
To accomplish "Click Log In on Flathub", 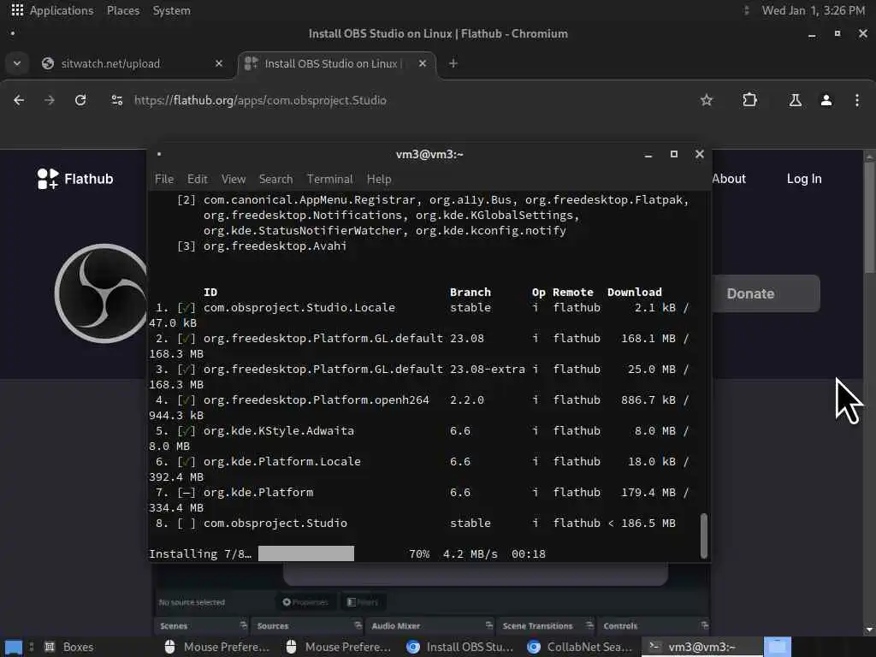I will (804, 179).
